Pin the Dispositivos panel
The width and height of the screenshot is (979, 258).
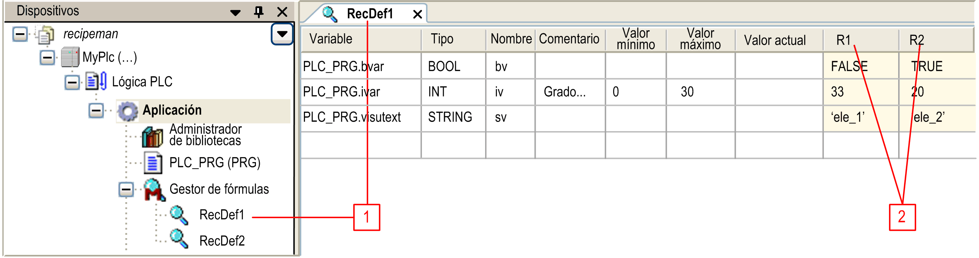(x=259, y=12)
